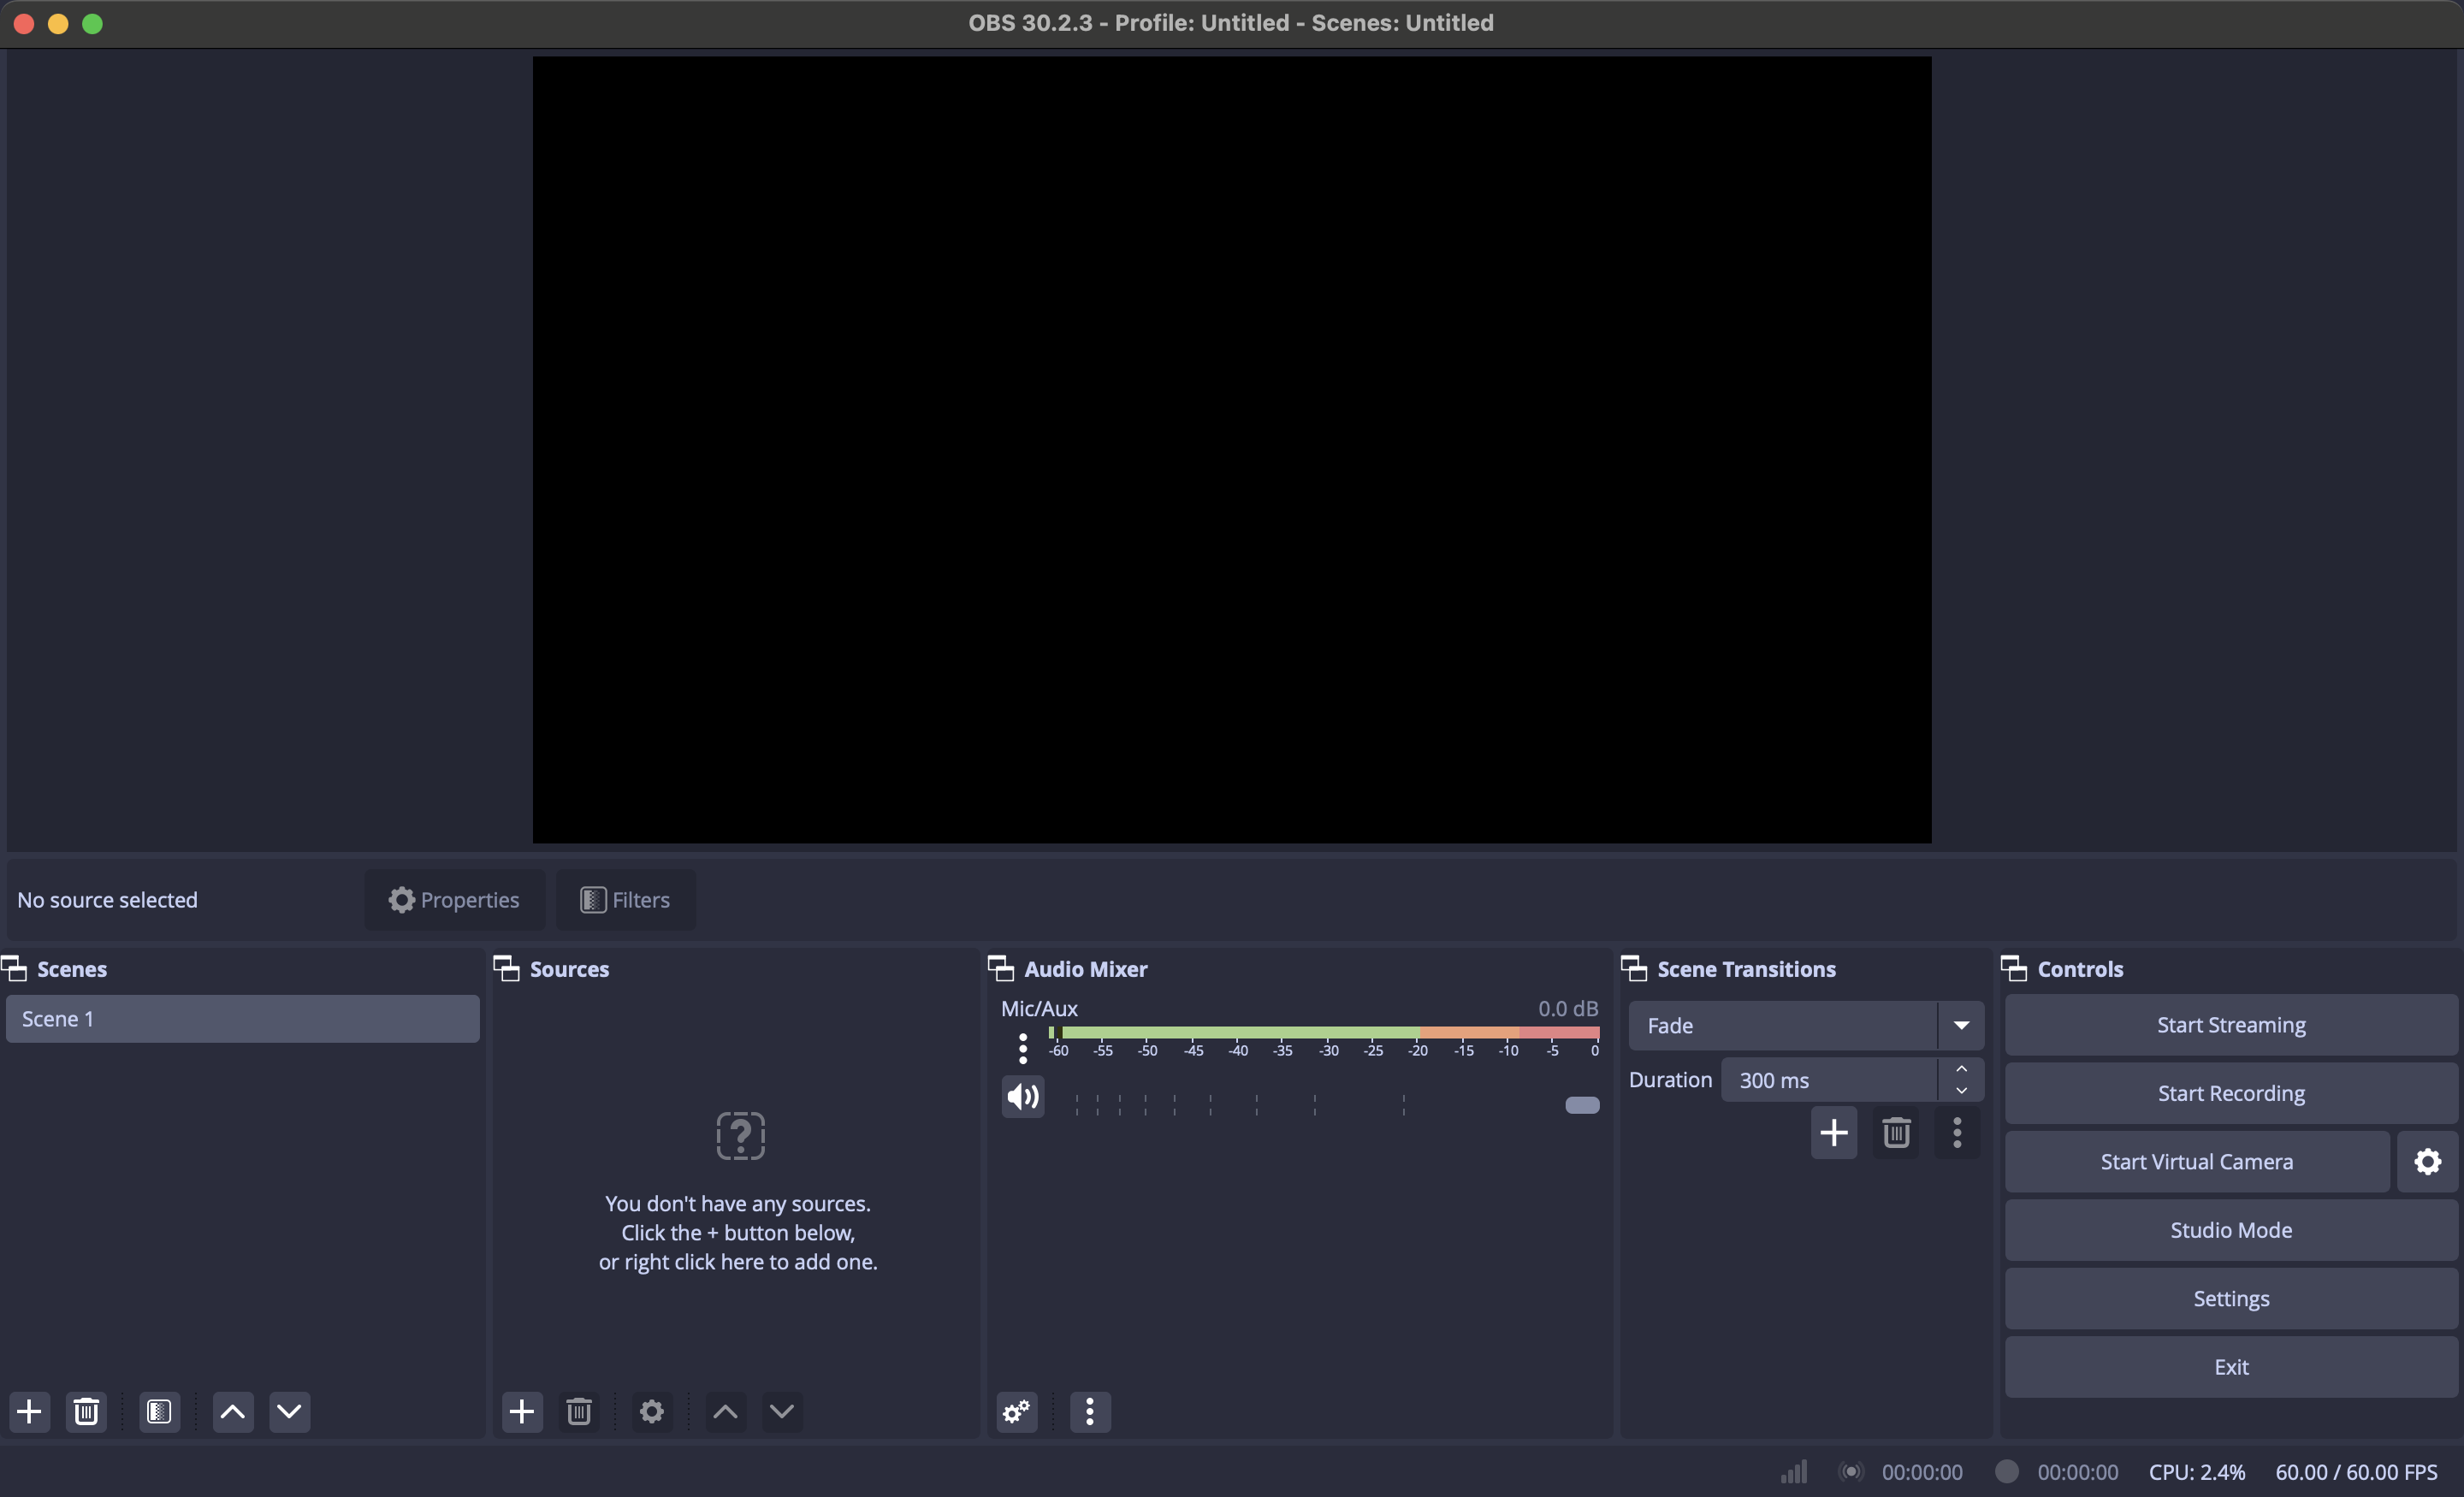Screen dimensions: 2464x1497
Task: Click Start Recording button
Action: pos(2230,1093)
